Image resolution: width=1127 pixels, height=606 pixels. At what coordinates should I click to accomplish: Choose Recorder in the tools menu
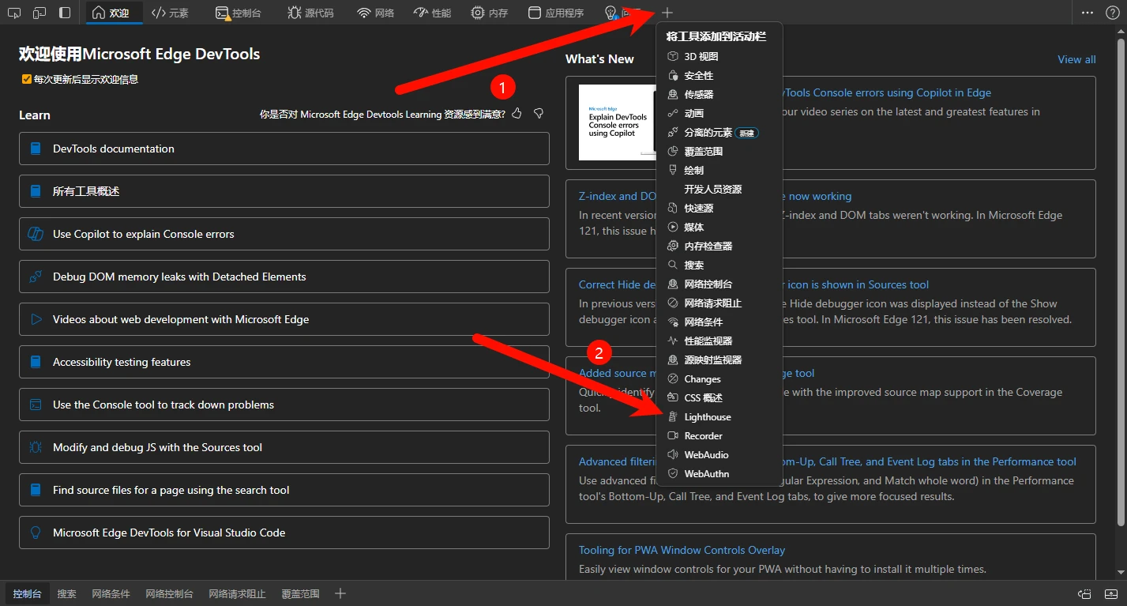(x=703, y=436)
